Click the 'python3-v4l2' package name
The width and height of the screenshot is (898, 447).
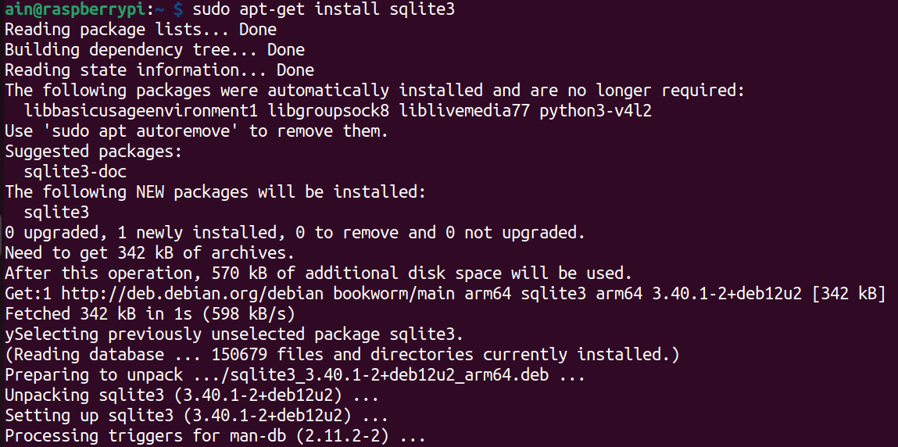point(596,111)
